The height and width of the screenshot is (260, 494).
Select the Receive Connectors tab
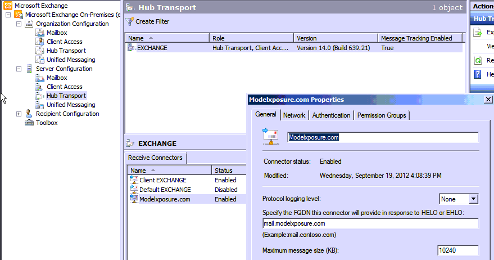click(155, 158)
